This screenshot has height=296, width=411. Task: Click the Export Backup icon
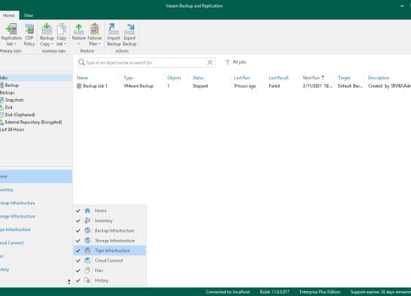[129, 29]
